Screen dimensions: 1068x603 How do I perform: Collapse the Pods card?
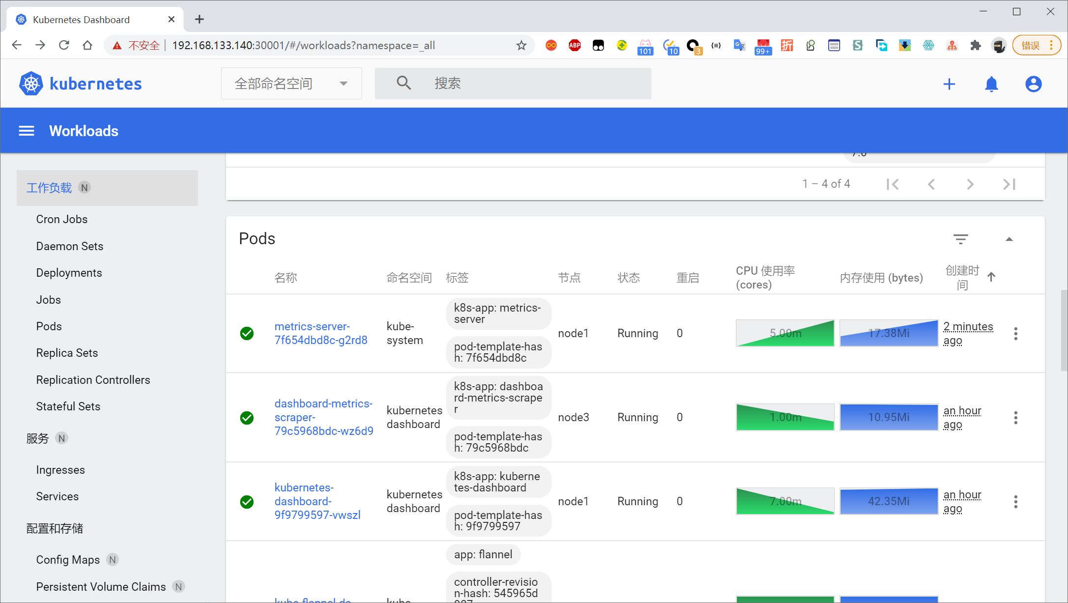(x=1009, y=239)
